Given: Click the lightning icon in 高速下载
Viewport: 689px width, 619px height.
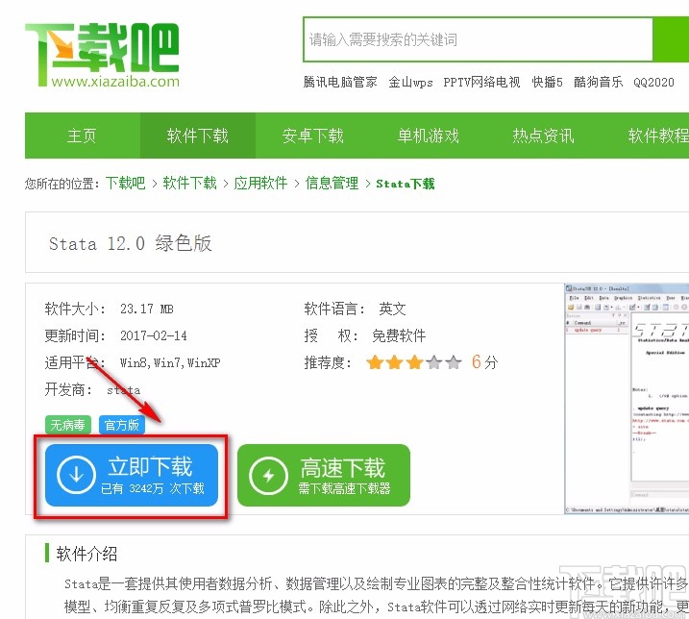Looking at the screenshot, I should coord(268,475).
